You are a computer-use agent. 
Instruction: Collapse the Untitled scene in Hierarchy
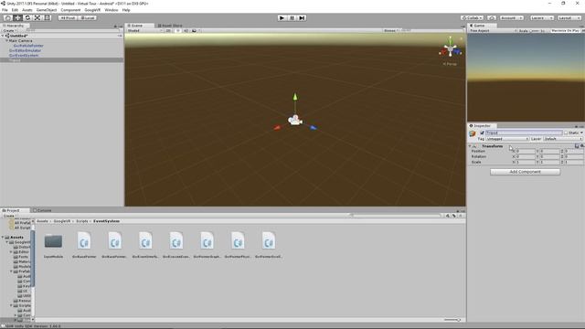tap(3, 36)
